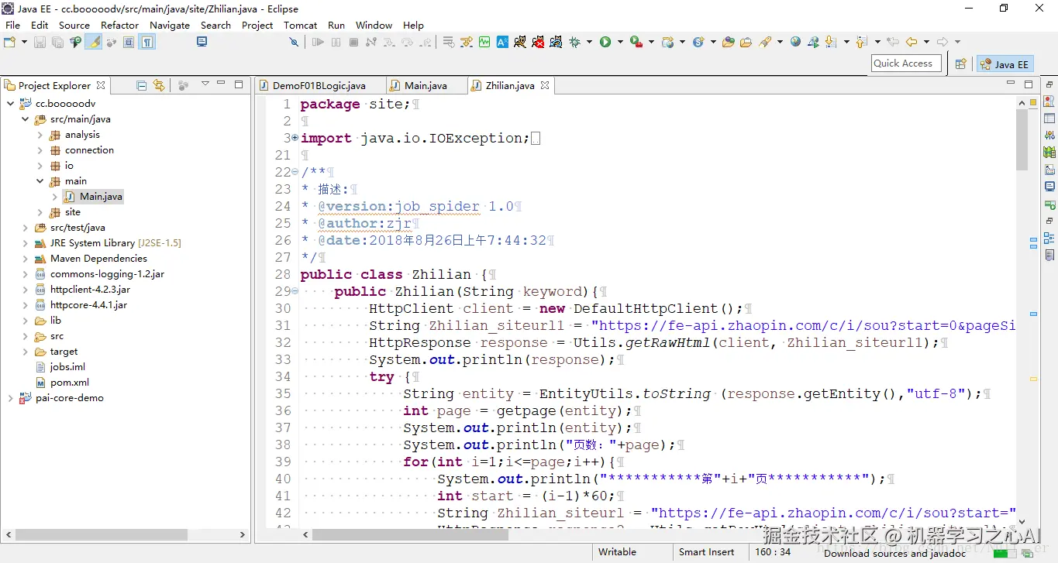Click the Quick Access search field
The image size is (1058, 563).
point(906,64)
